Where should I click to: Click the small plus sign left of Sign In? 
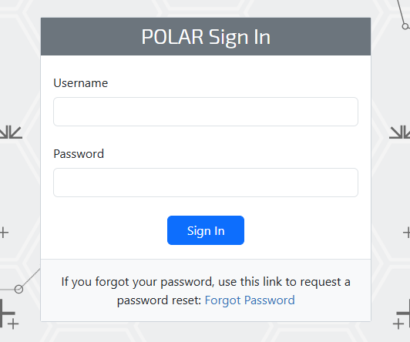pos(4,233)
